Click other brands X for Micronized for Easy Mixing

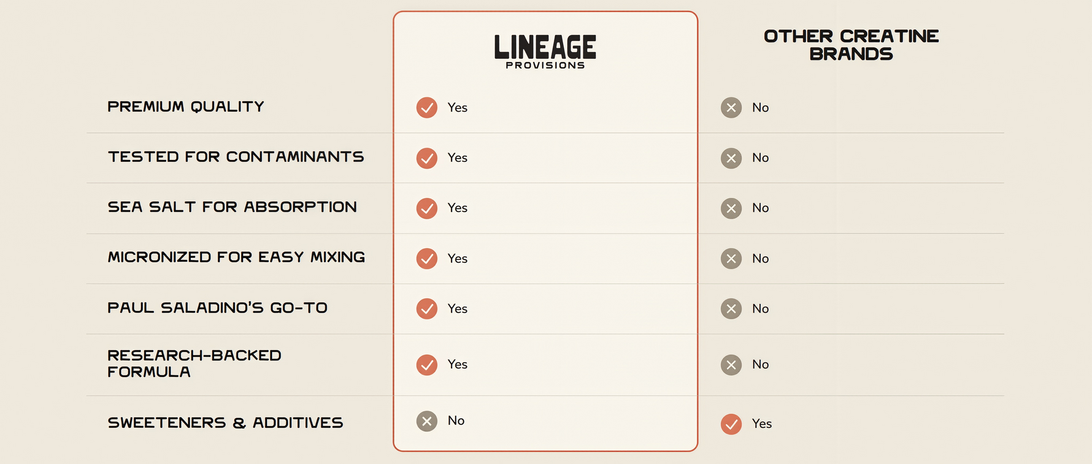pos(731,259)
